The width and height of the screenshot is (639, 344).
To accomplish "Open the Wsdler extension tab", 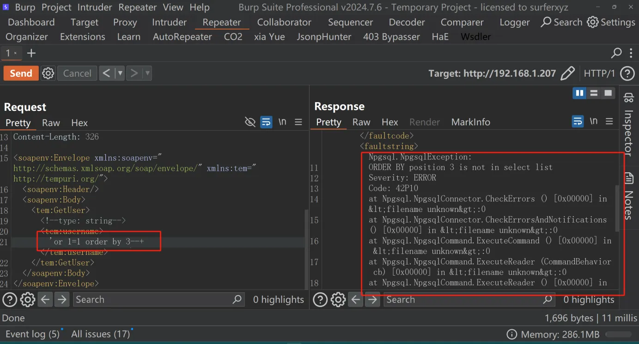I will pos(476,36).
